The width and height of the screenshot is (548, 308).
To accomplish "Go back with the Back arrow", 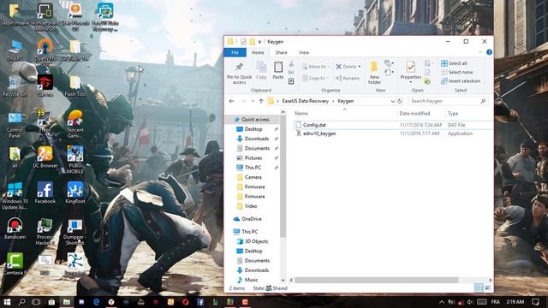I will click(x=231, y=101).
